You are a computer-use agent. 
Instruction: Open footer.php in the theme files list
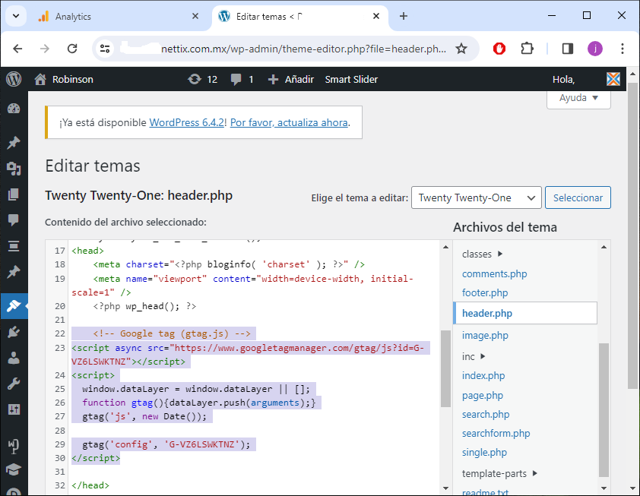pos(485,292)
